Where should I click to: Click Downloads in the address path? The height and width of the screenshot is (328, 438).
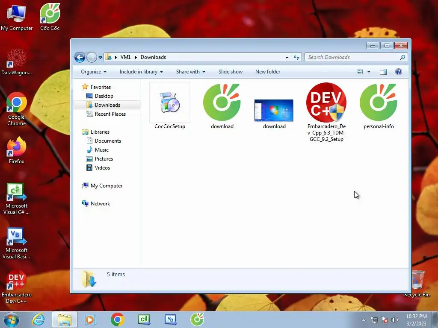(154, 57)
